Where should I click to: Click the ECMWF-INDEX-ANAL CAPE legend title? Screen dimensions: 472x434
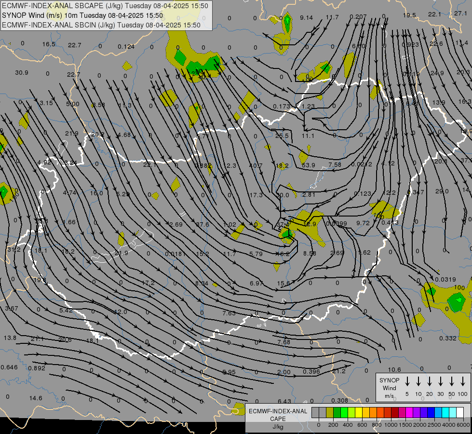278,415
